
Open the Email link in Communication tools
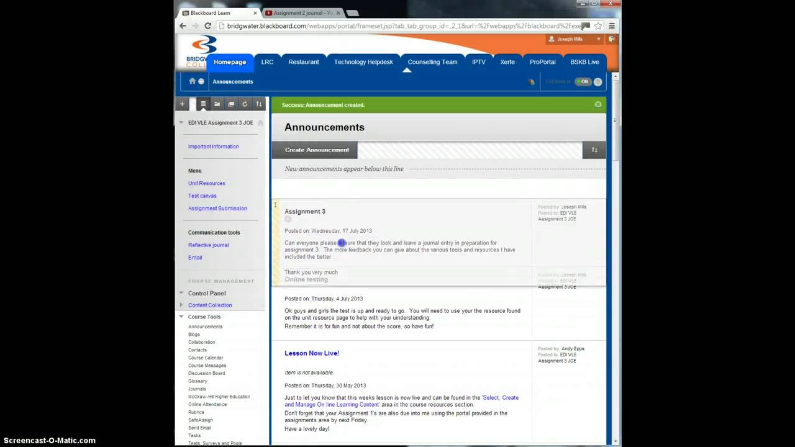point(195,258)
